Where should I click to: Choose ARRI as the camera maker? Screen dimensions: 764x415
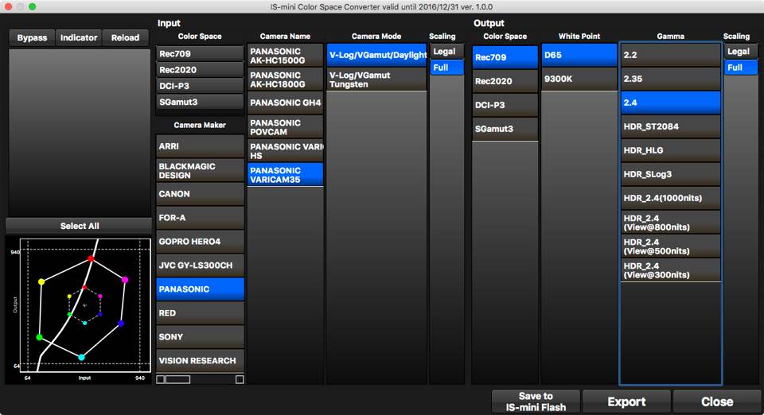coord(200,146)
